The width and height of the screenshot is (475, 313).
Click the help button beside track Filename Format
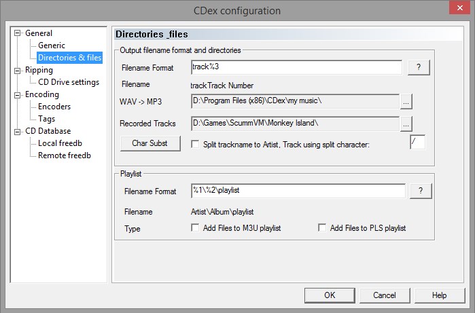[x=419, y=67]
